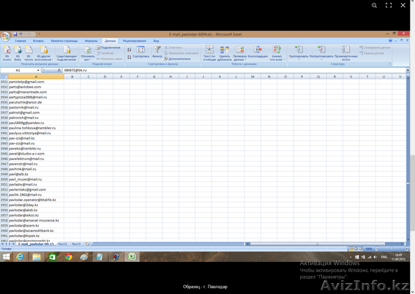Select the Лист2 sheet tab

[x=62, y=244]
